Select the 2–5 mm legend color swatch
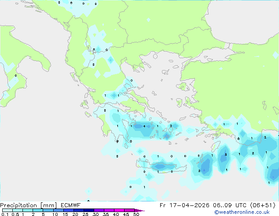Viewport: 279px width, 216px height. click(x=38, y=210)
